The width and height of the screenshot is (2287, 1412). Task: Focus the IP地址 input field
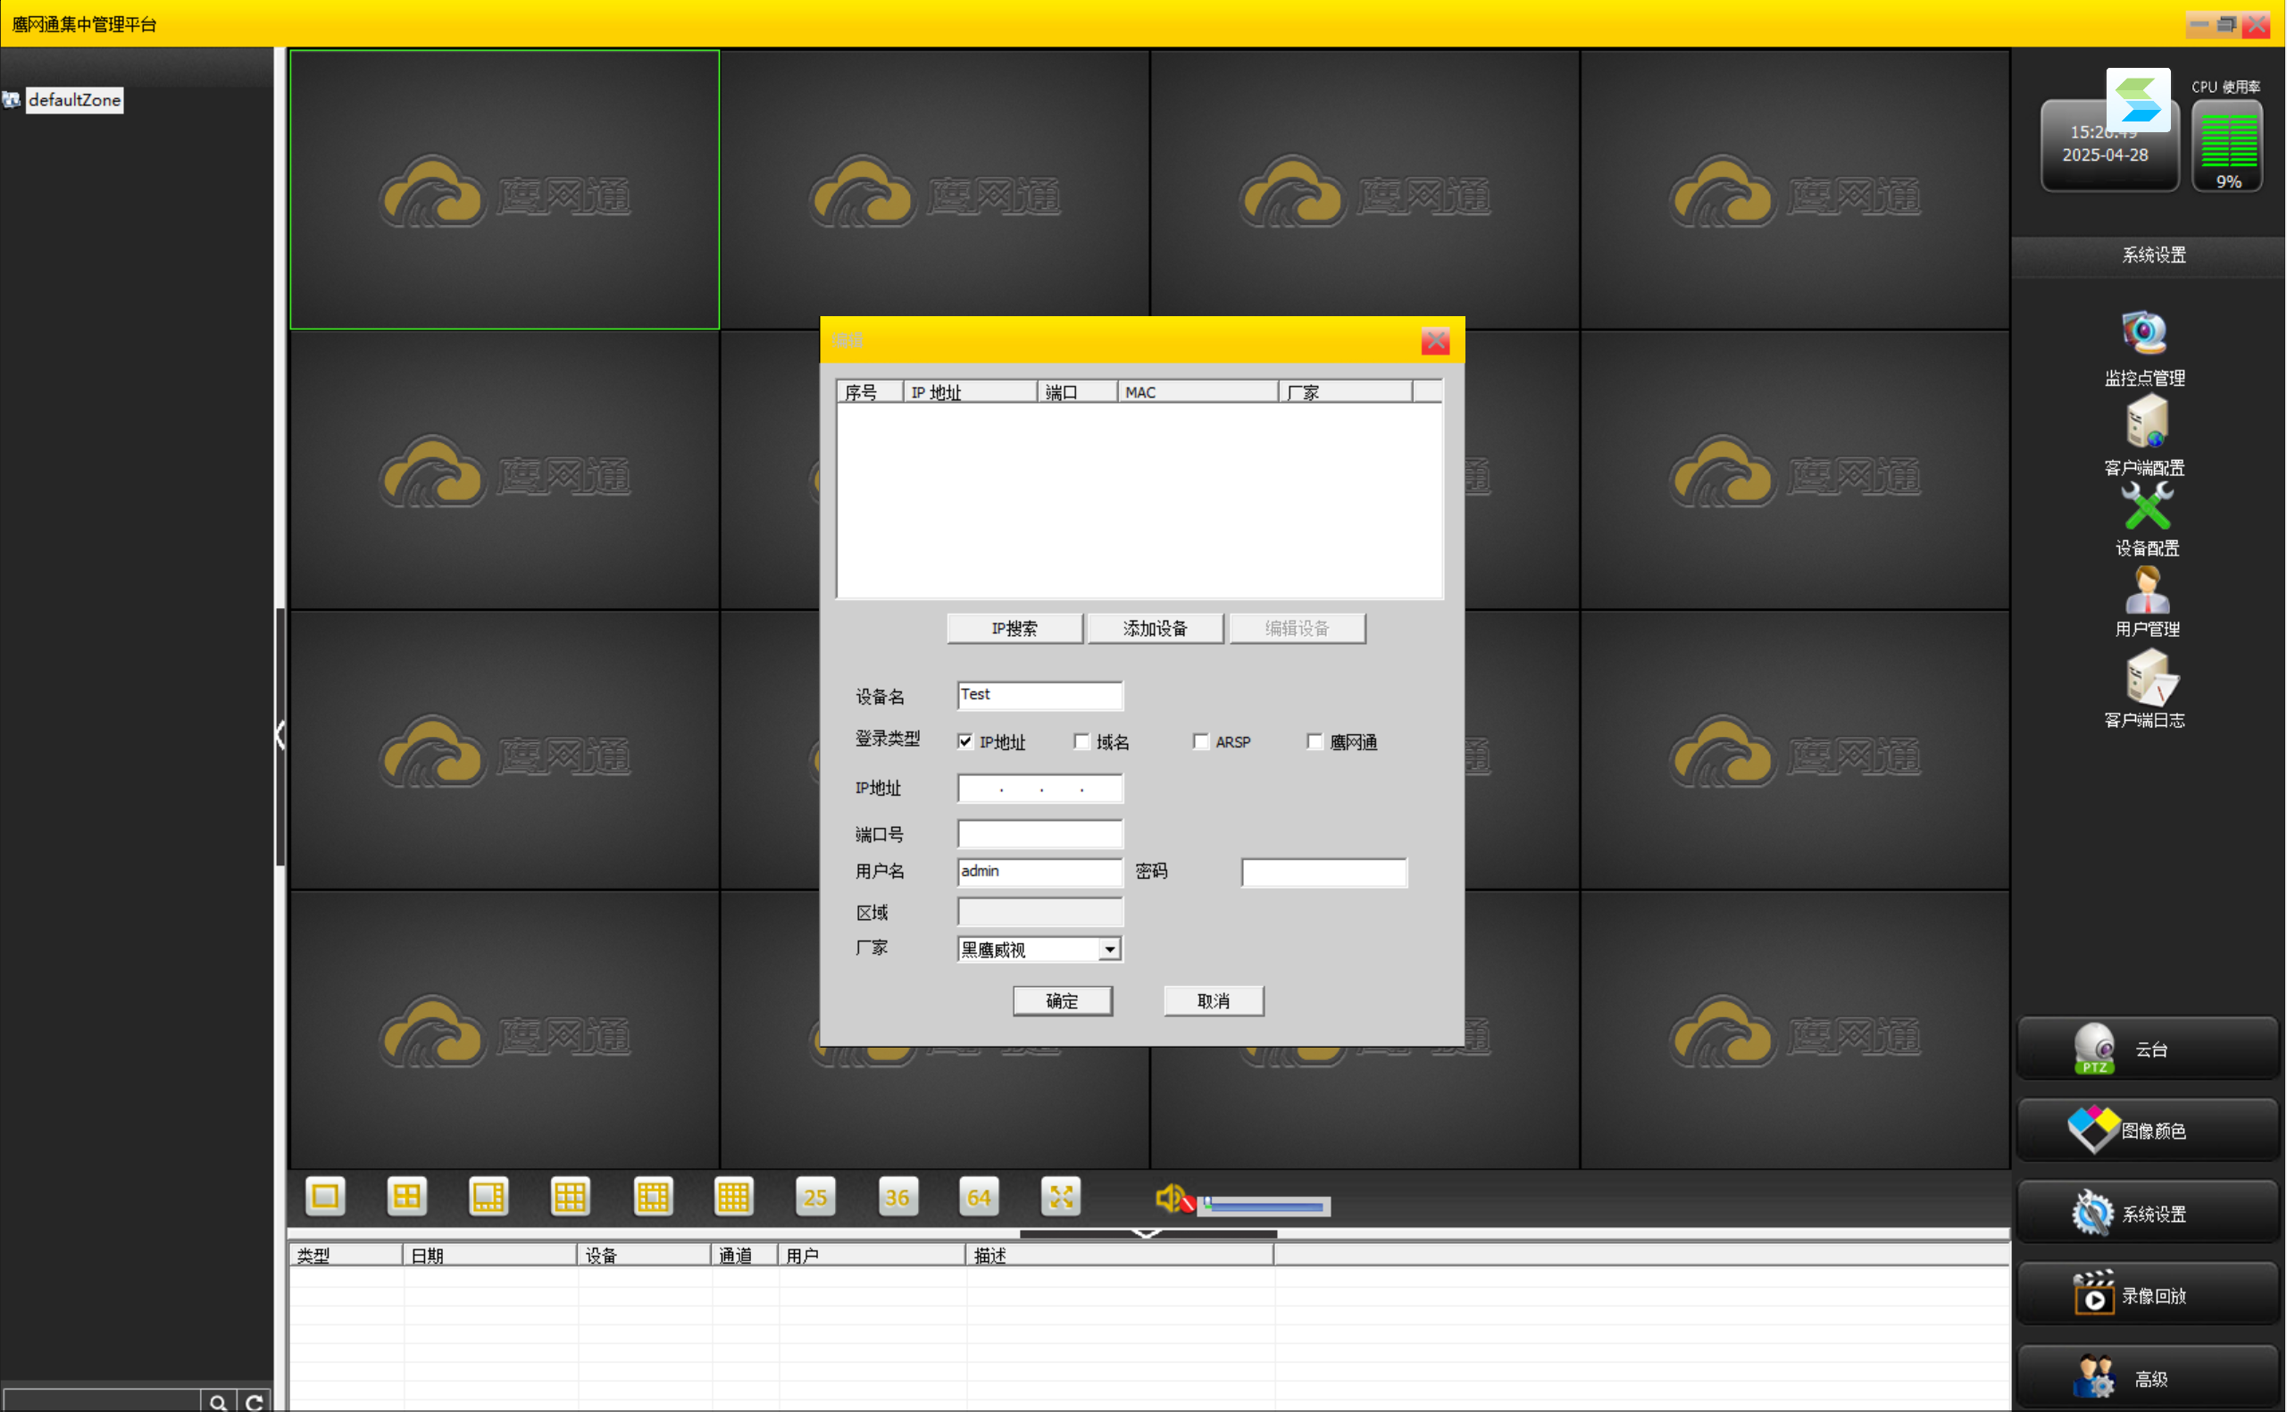pyautogui.click(x=1039, y=789)
